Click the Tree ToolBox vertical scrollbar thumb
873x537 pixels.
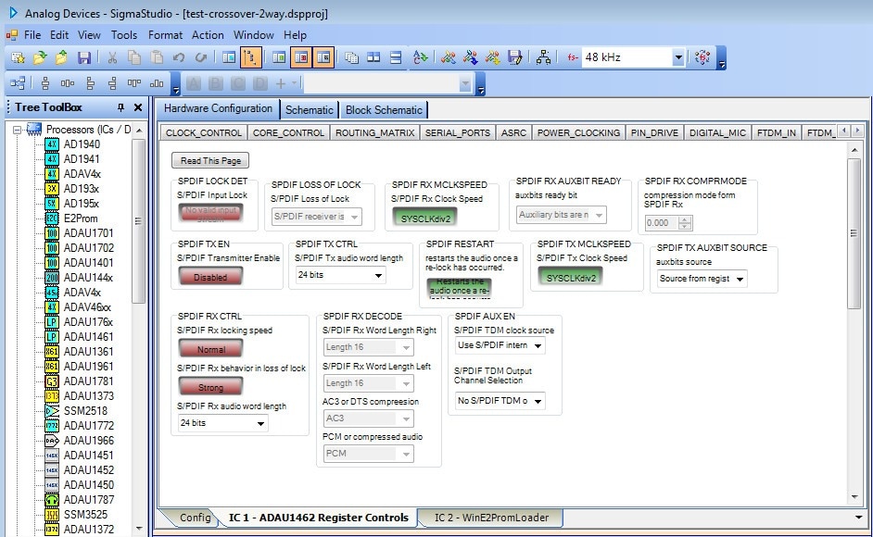tap(139, 221)
